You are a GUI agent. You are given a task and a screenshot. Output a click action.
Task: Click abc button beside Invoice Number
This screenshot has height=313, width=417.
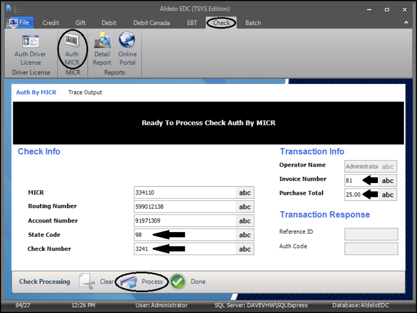[387, 181]
